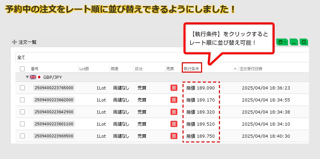Click the sort arrow in 執行条件 column
The image size is (320, 159).
(x=235, y=69)
